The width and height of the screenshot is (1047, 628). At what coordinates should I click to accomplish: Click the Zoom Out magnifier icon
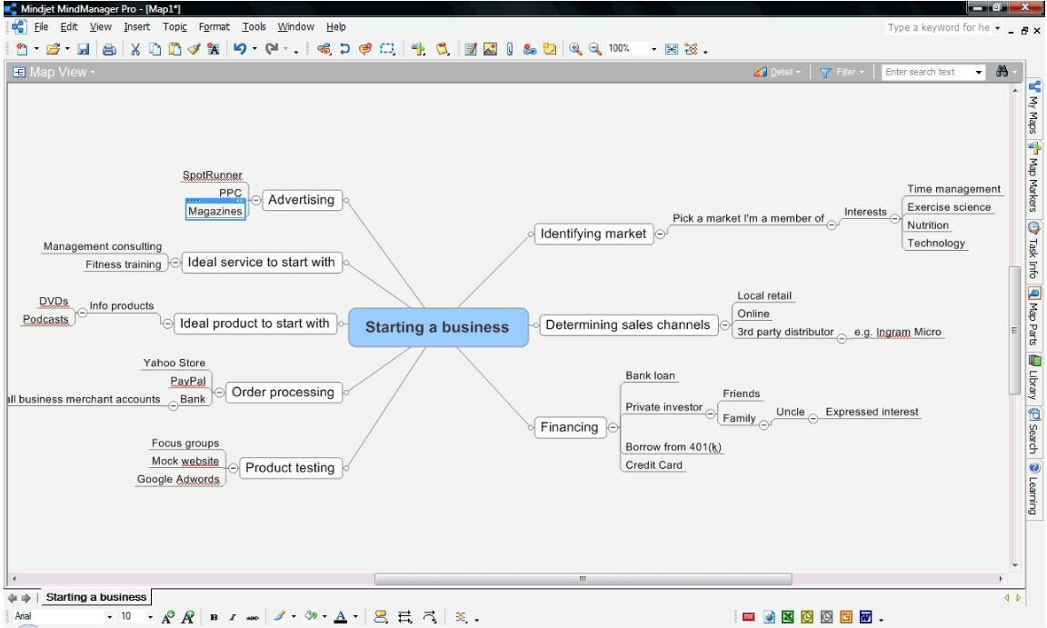(x=595, y=49)
